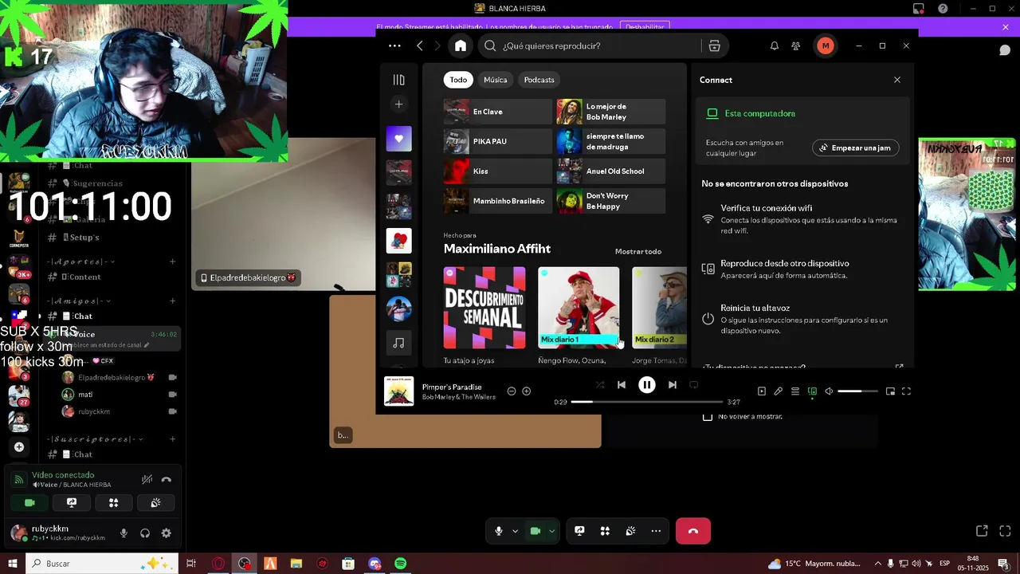The height and width of the screenshot is (574, 1020).
Task: Adjust Spotify volume slider
Action: click(x=857, y=391)
